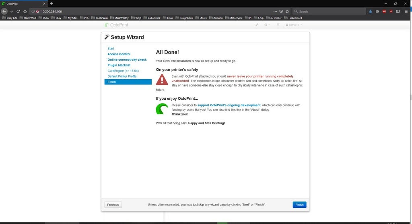412x224 pixels.
Task: Toggle the Firefox sidebar icon
Action: click(x=398, y=11)
